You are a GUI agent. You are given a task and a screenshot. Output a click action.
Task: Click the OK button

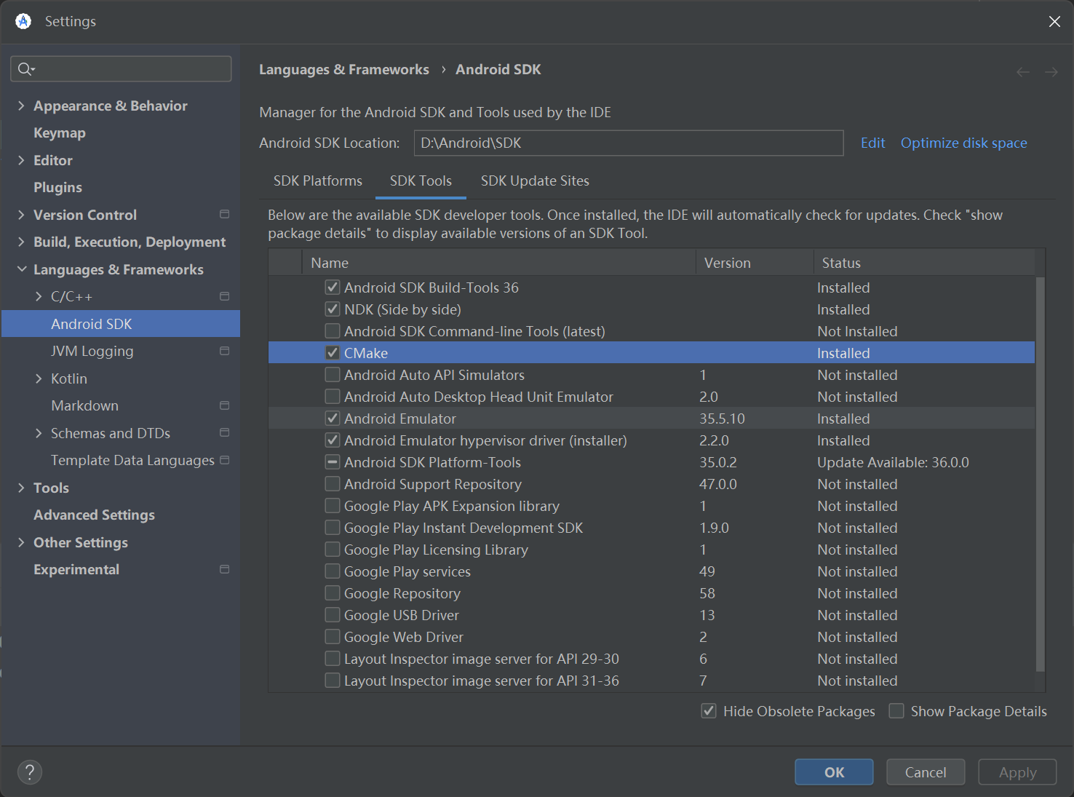[834, 772]
